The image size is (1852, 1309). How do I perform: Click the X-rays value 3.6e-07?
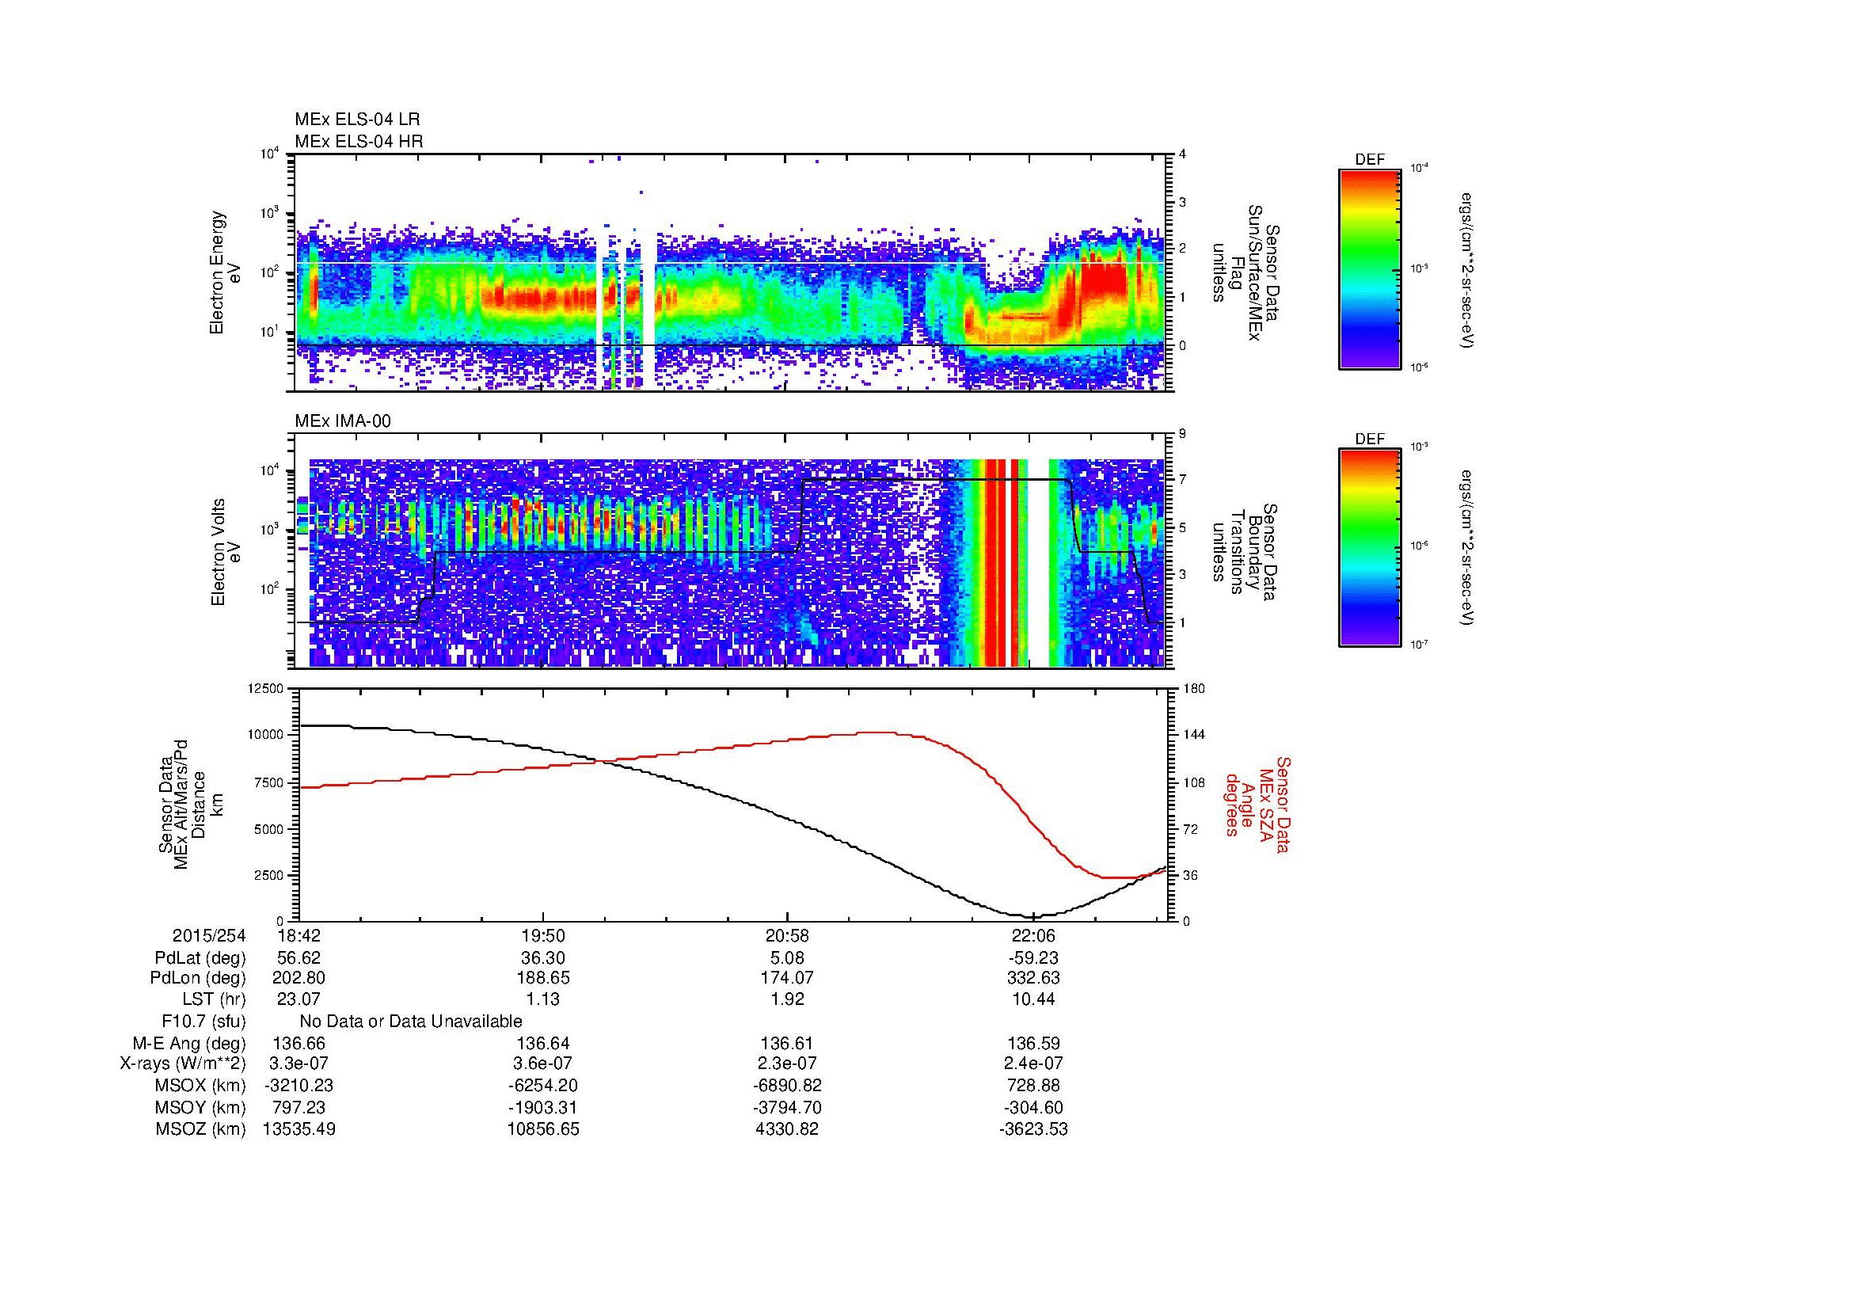click(x=544, y=1064)
